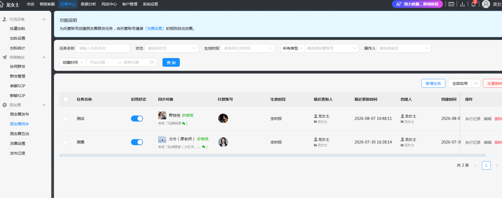Image resolution: width=502 pixels, height=198 pixels.
Task: Click the 野枝枝 contact avatar thumbnail
Action: 162,115
